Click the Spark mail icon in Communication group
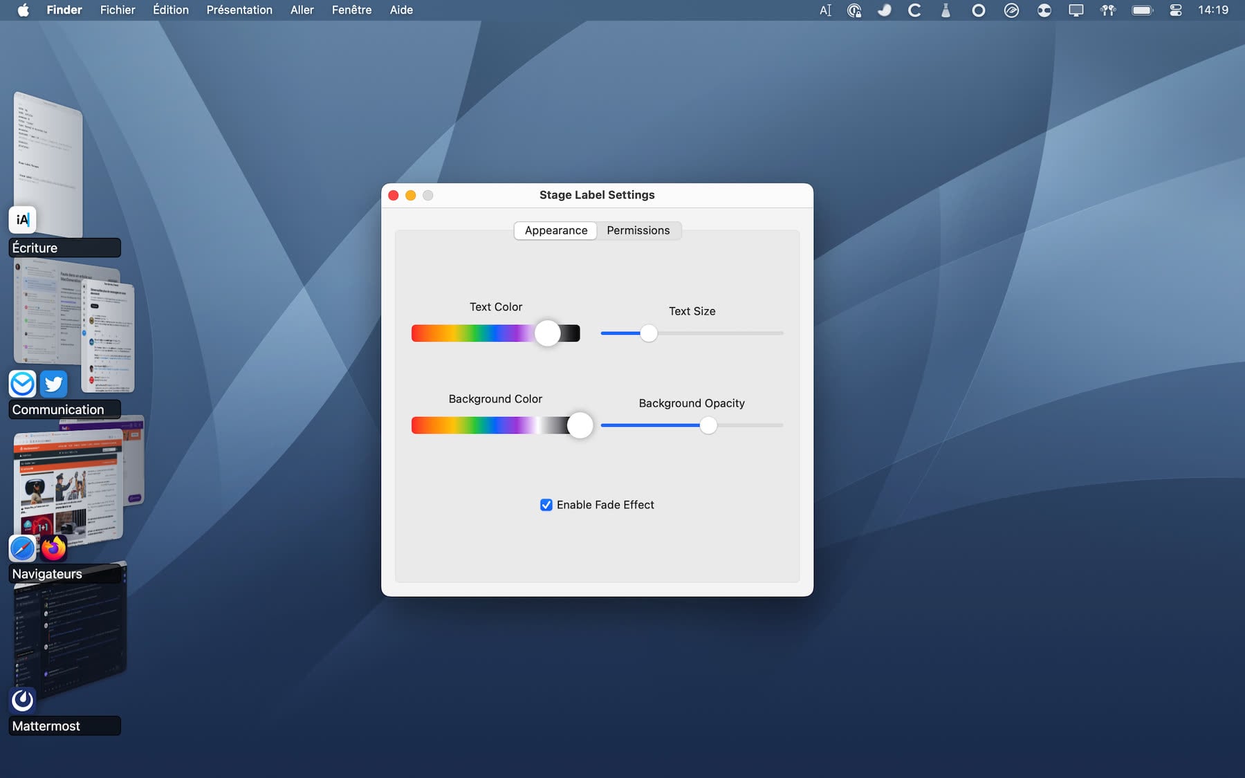 (x=22, y=383)
